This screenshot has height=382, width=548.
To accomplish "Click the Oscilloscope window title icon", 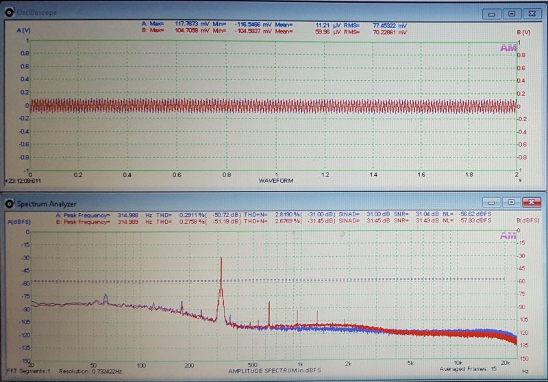I will tap(9, 12).
